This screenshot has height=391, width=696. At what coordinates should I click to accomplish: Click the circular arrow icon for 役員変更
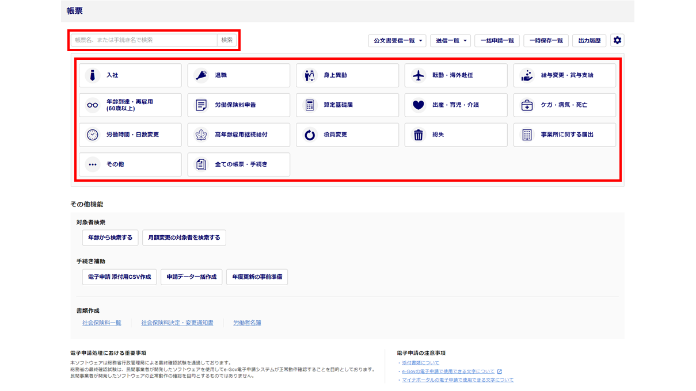click(310, 135)
